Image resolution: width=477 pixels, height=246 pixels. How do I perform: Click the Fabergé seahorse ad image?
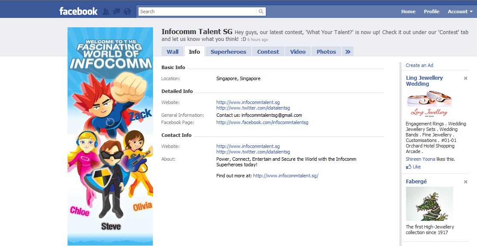(429, 204)
